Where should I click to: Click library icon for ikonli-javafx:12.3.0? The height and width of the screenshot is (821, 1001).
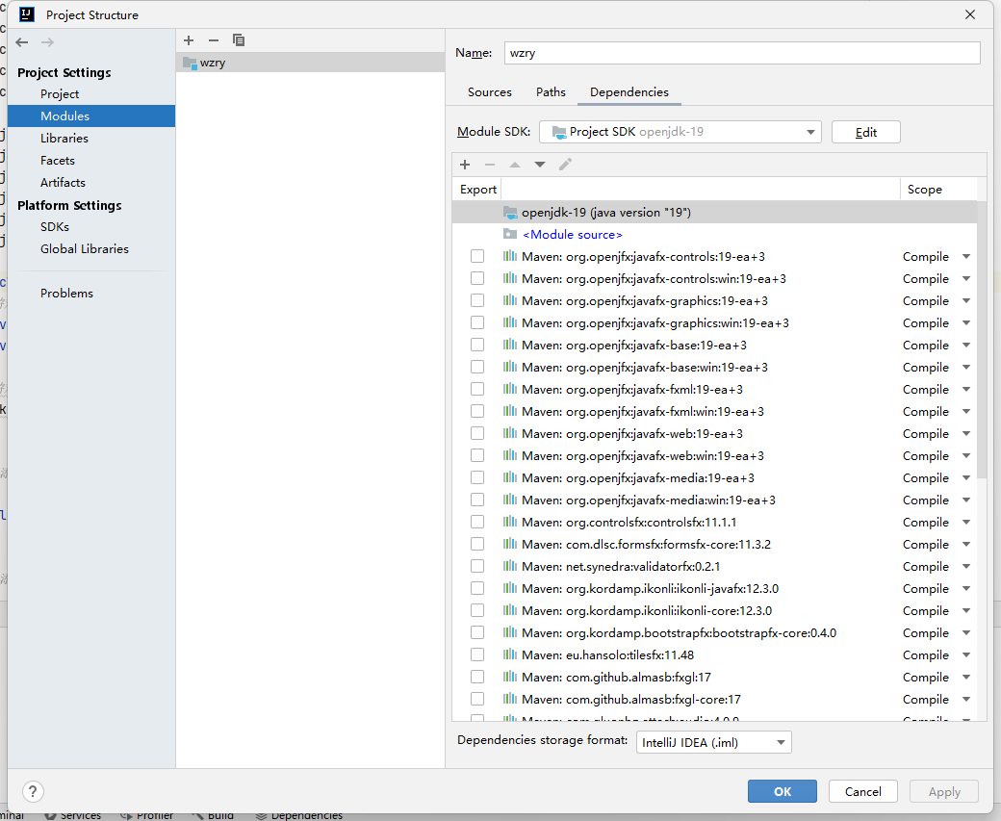pyautogui.click(x=509, y=589)
